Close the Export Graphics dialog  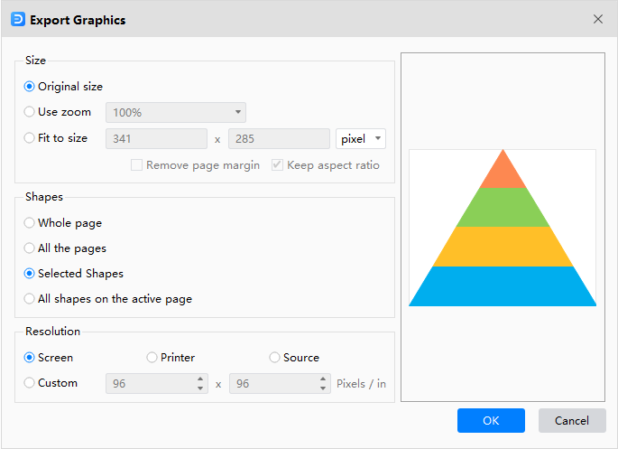597,19
